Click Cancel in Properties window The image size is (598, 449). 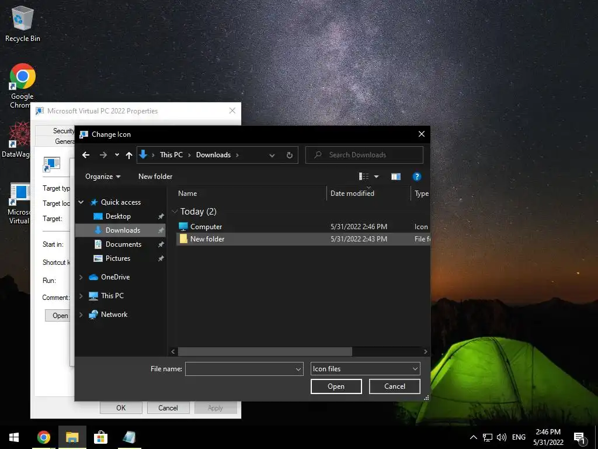click(168, 407)
